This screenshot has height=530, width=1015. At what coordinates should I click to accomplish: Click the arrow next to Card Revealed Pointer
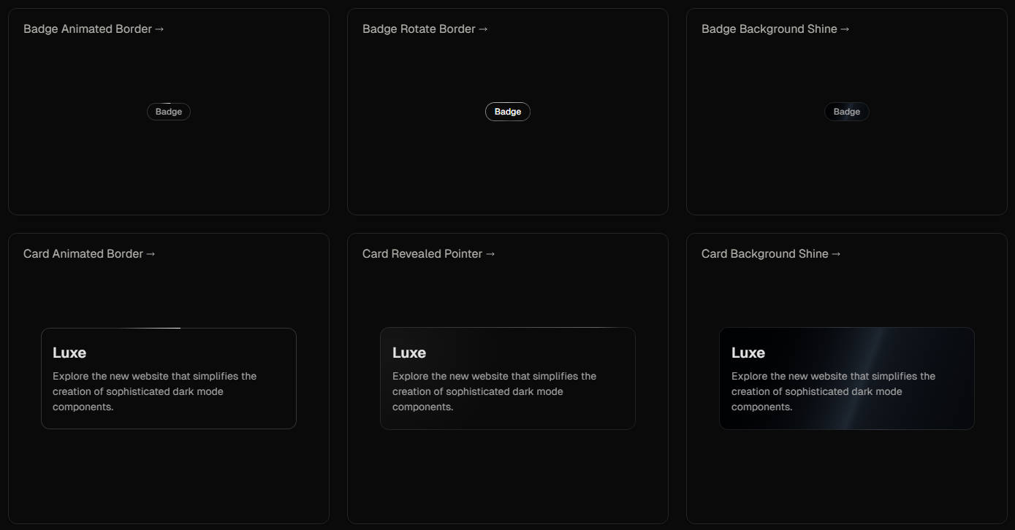(490, 253)
